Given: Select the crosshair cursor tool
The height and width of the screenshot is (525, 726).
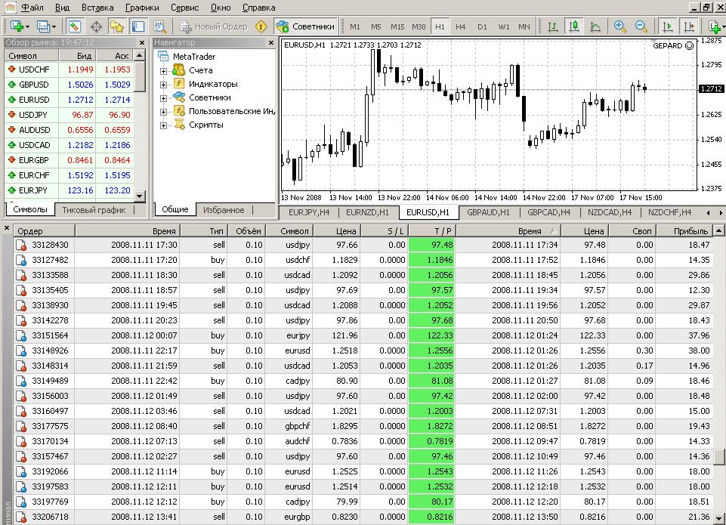Looking at the screenshot, I should pos(96,26).
